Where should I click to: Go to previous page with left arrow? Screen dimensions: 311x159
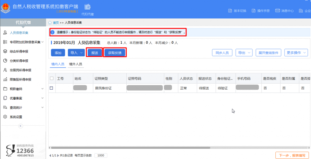tap(50, 155)
